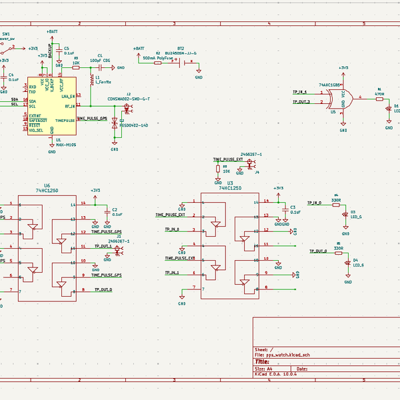Click the R5 330R resistor symbol
Viewport: 400px width, 400px height.
point(339,253)
